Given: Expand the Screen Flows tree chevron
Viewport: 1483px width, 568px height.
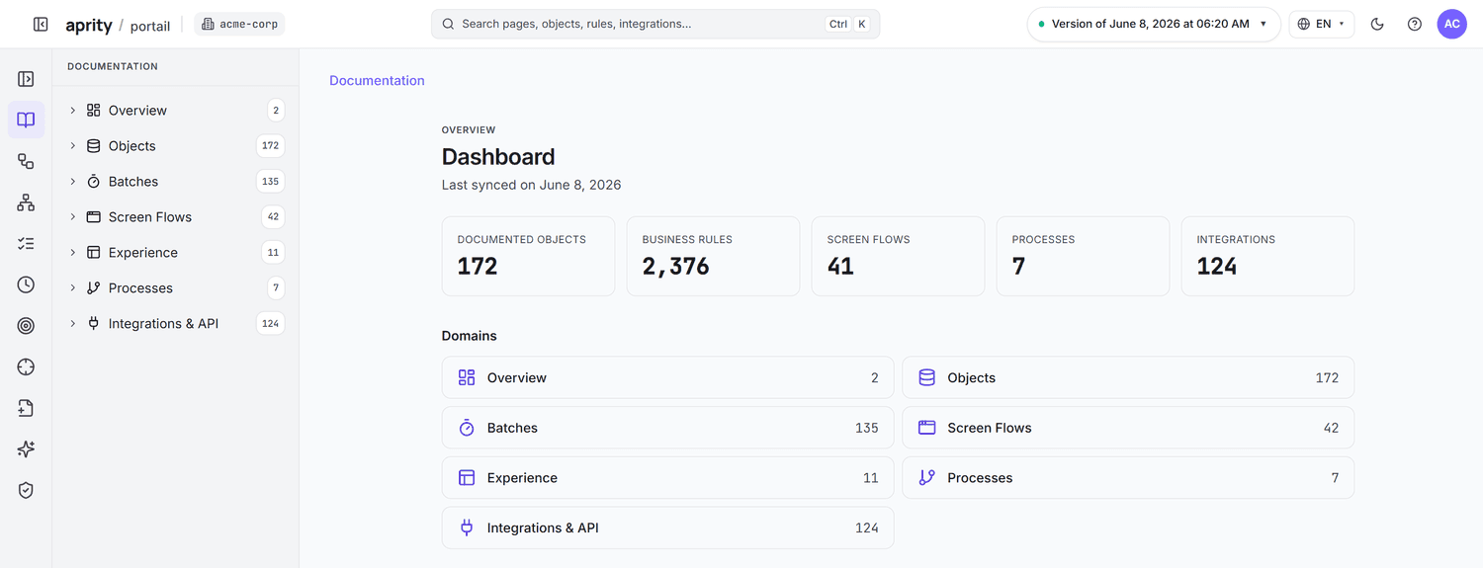Looking at the screenshot, I should coord(73,217).
